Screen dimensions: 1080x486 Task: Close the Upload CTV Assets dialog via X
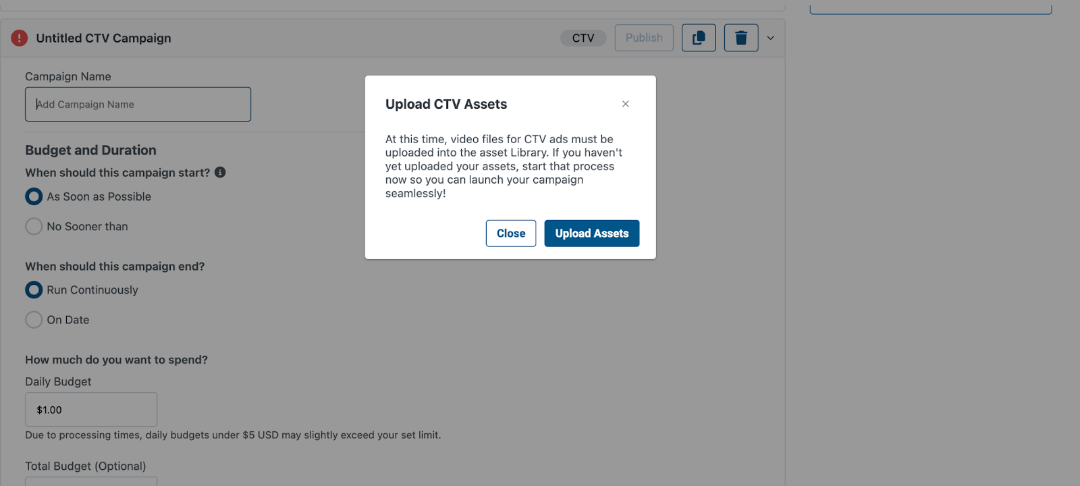point(626,104)
